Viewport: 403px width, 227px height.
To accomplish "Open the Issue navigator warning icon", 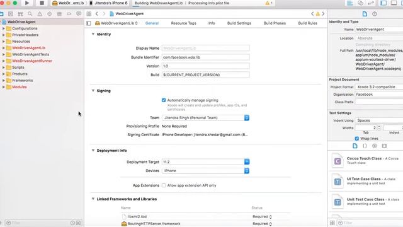I will (x=40, y=14).
